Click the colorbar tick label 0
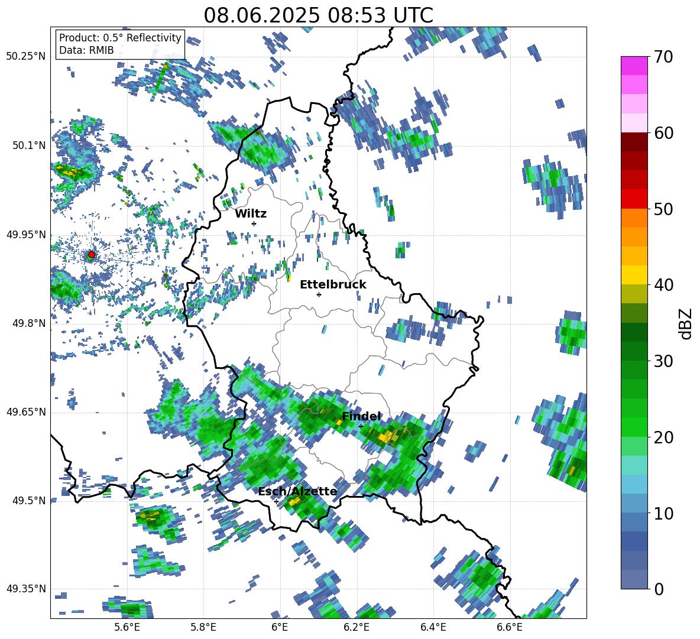This screenshot has height=639, width=700. 659,589
